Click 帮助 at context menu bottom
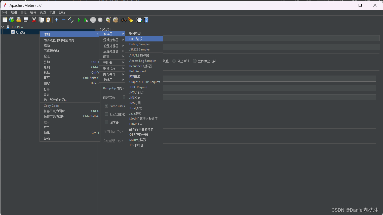The width and height of the screenshot is (383, 215). click(x=70, y=139)
